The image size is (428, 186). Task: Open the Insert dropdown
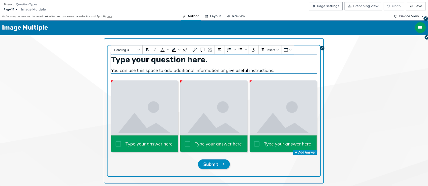pos(270,50)
